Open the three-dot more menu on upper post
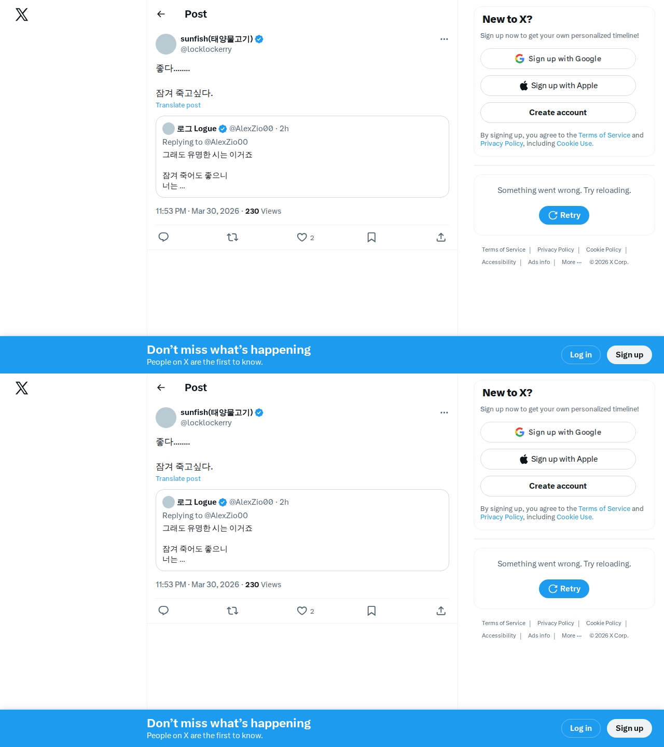Screen dimensions: 664x747 coord(444,39)
